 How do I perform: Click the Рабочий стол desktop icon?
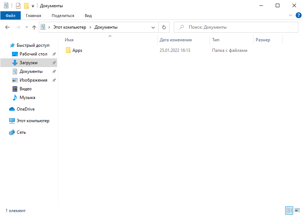click(15, 54)
